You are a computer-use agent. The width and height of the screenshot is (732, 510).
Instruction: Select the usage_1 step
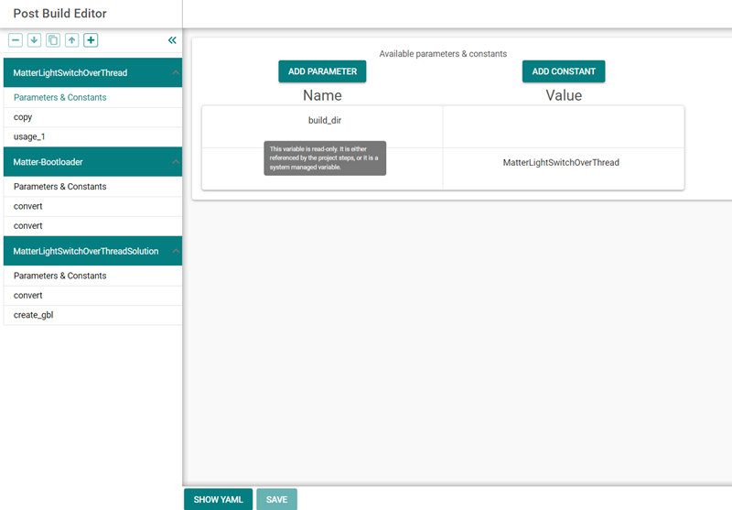(29, 136)
